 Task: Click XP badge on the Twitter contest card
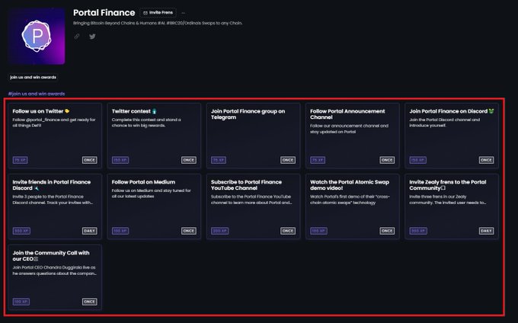click(120, 160)
